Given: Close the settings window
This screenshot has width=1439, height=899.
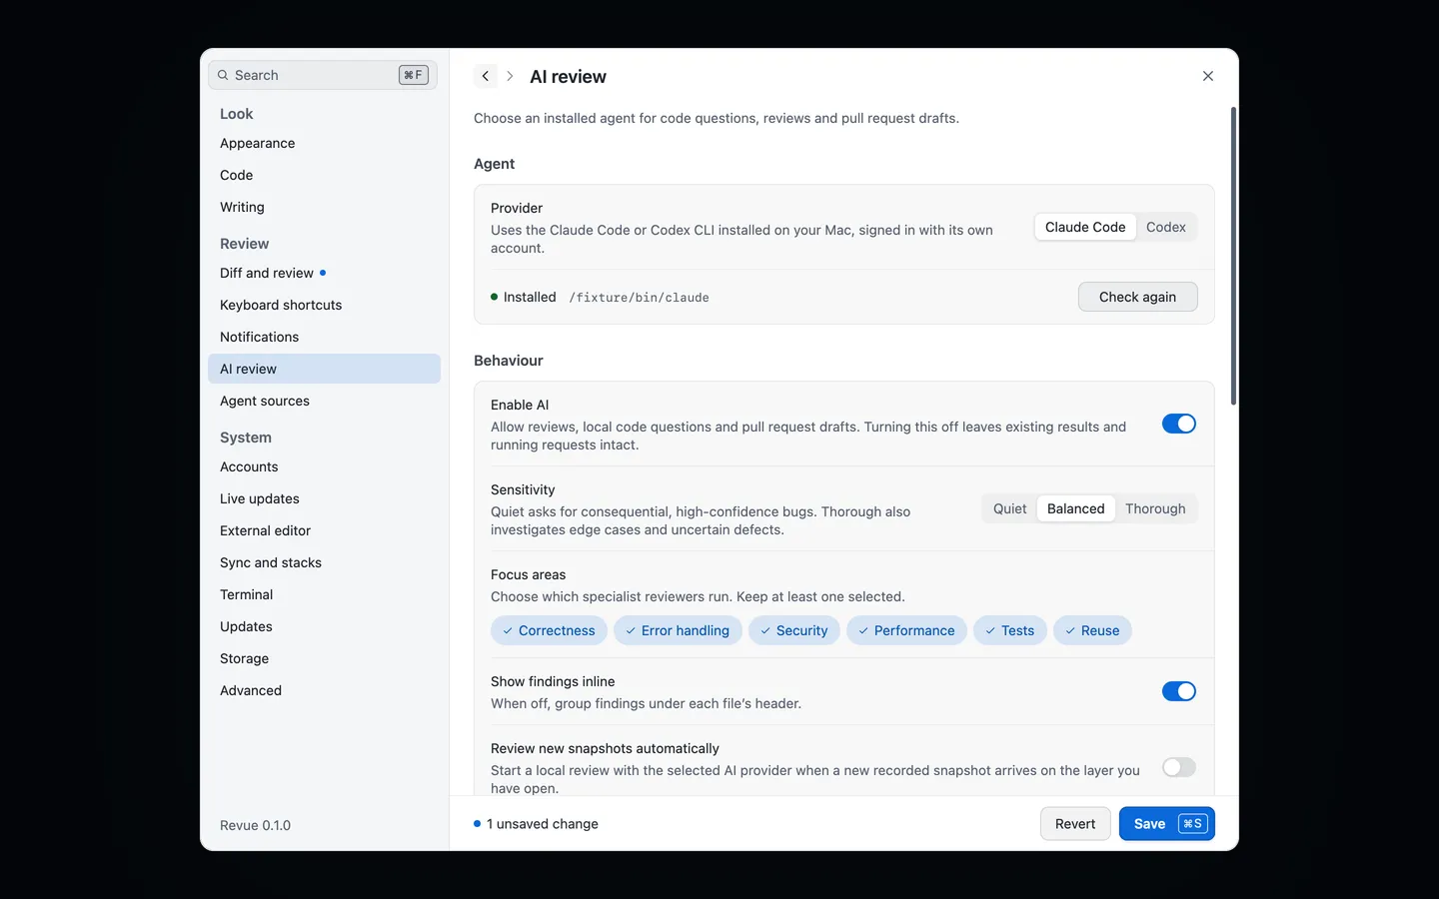Looking at the screenshot, I should tap(1208, 76).
